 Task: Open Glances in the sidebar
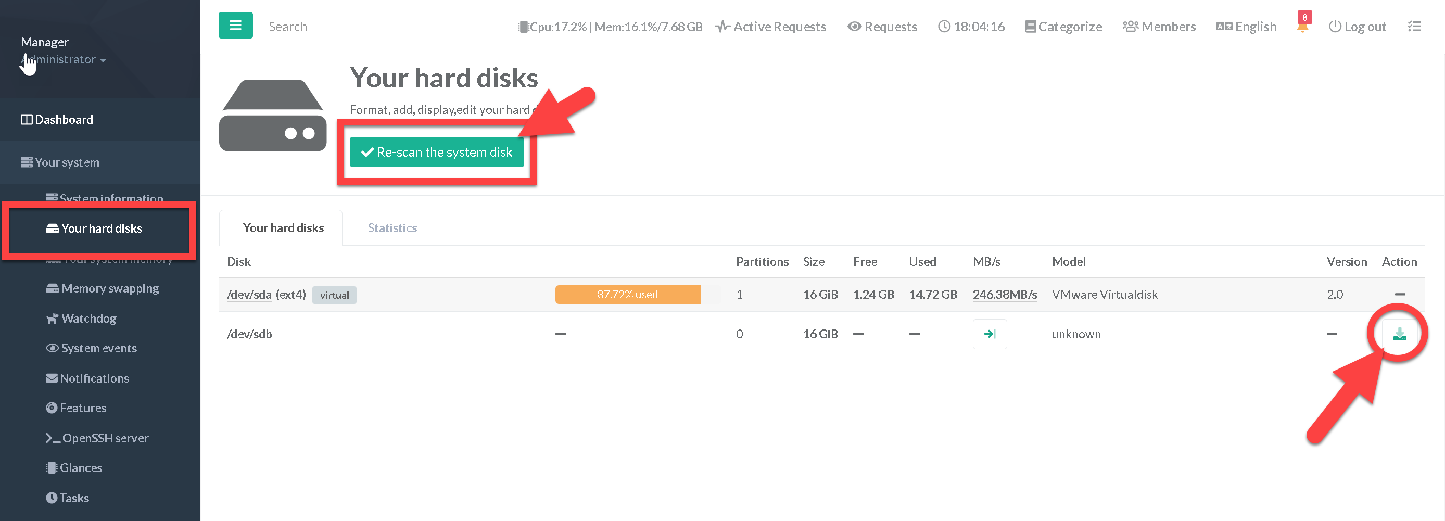coord(81,468)
